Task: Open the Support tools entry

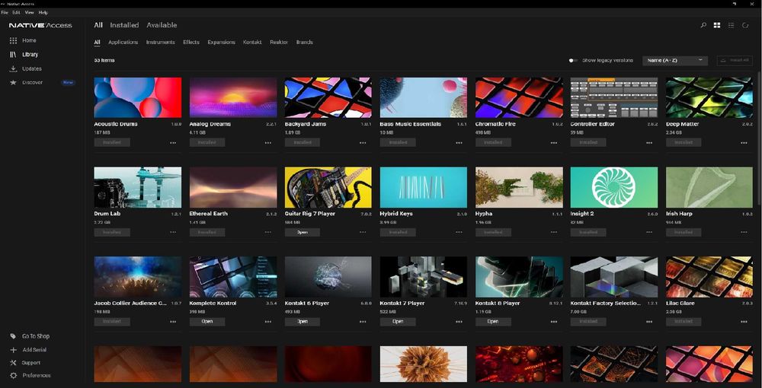Action: (25, 363)
